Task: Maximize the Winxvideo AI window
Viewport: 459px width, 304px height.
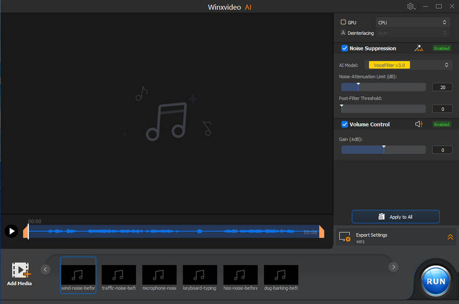Action: (438, 6)
